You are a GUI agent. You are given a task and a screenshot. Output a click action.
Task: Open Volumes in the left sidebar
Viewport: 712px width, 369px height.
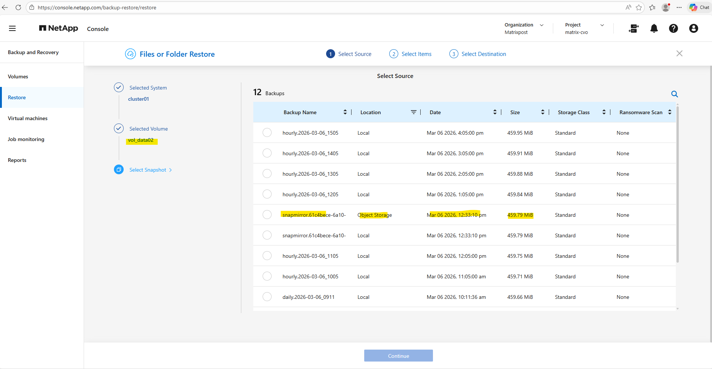click(18, 76)
